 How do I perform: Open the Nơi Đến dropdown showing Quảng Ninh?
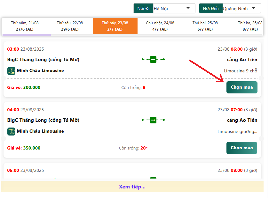[x=241, y=8]
